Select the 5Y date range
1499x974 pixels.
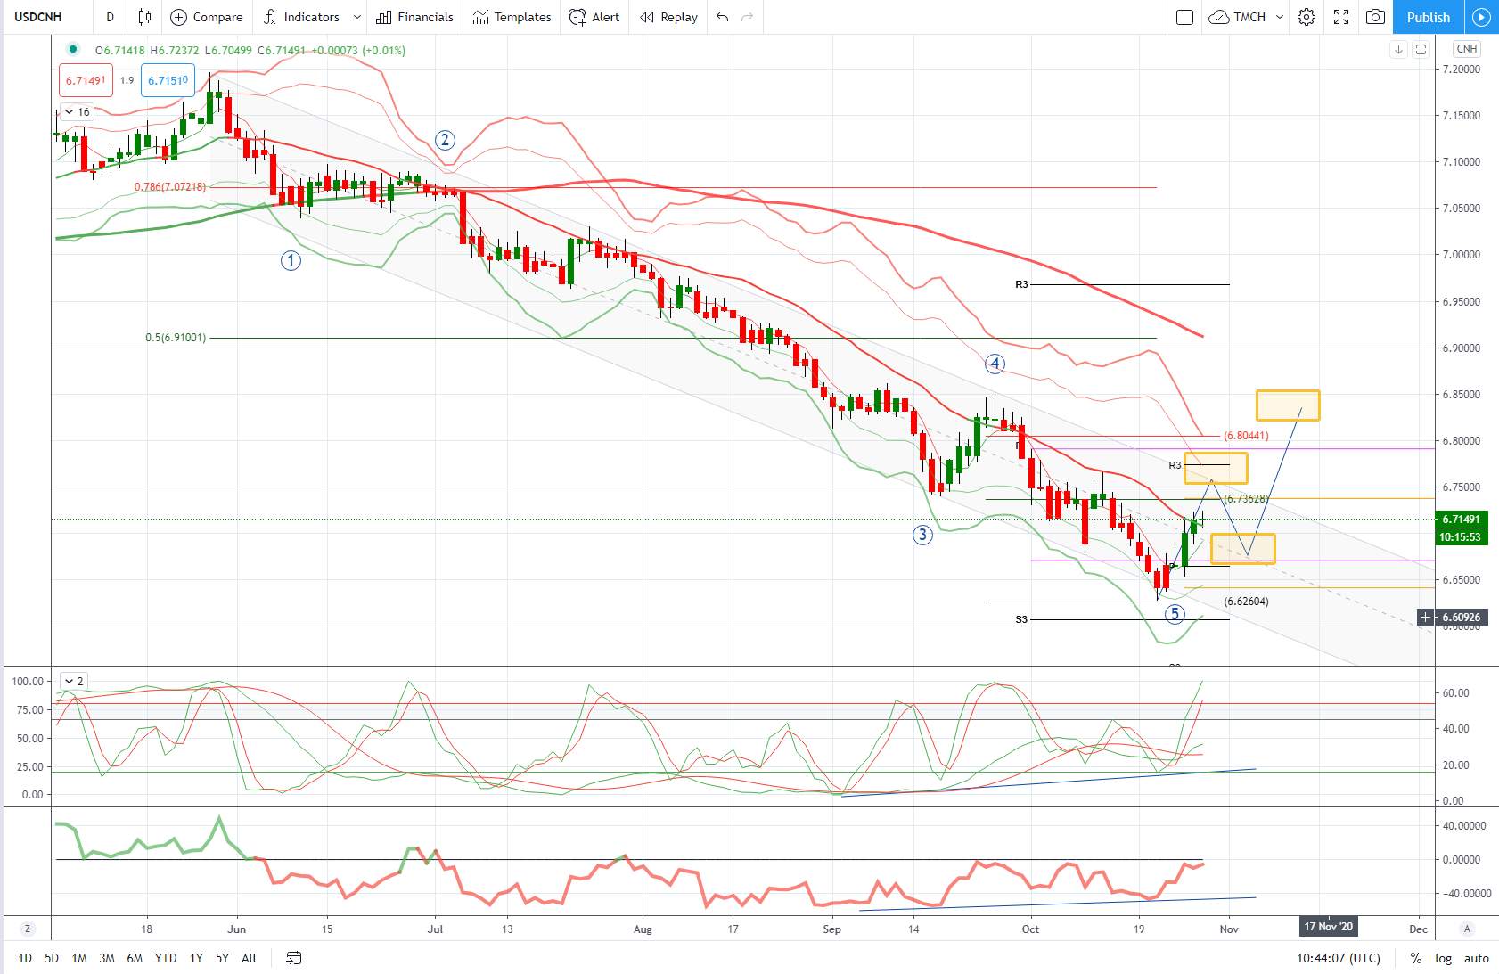click(222, 958)
